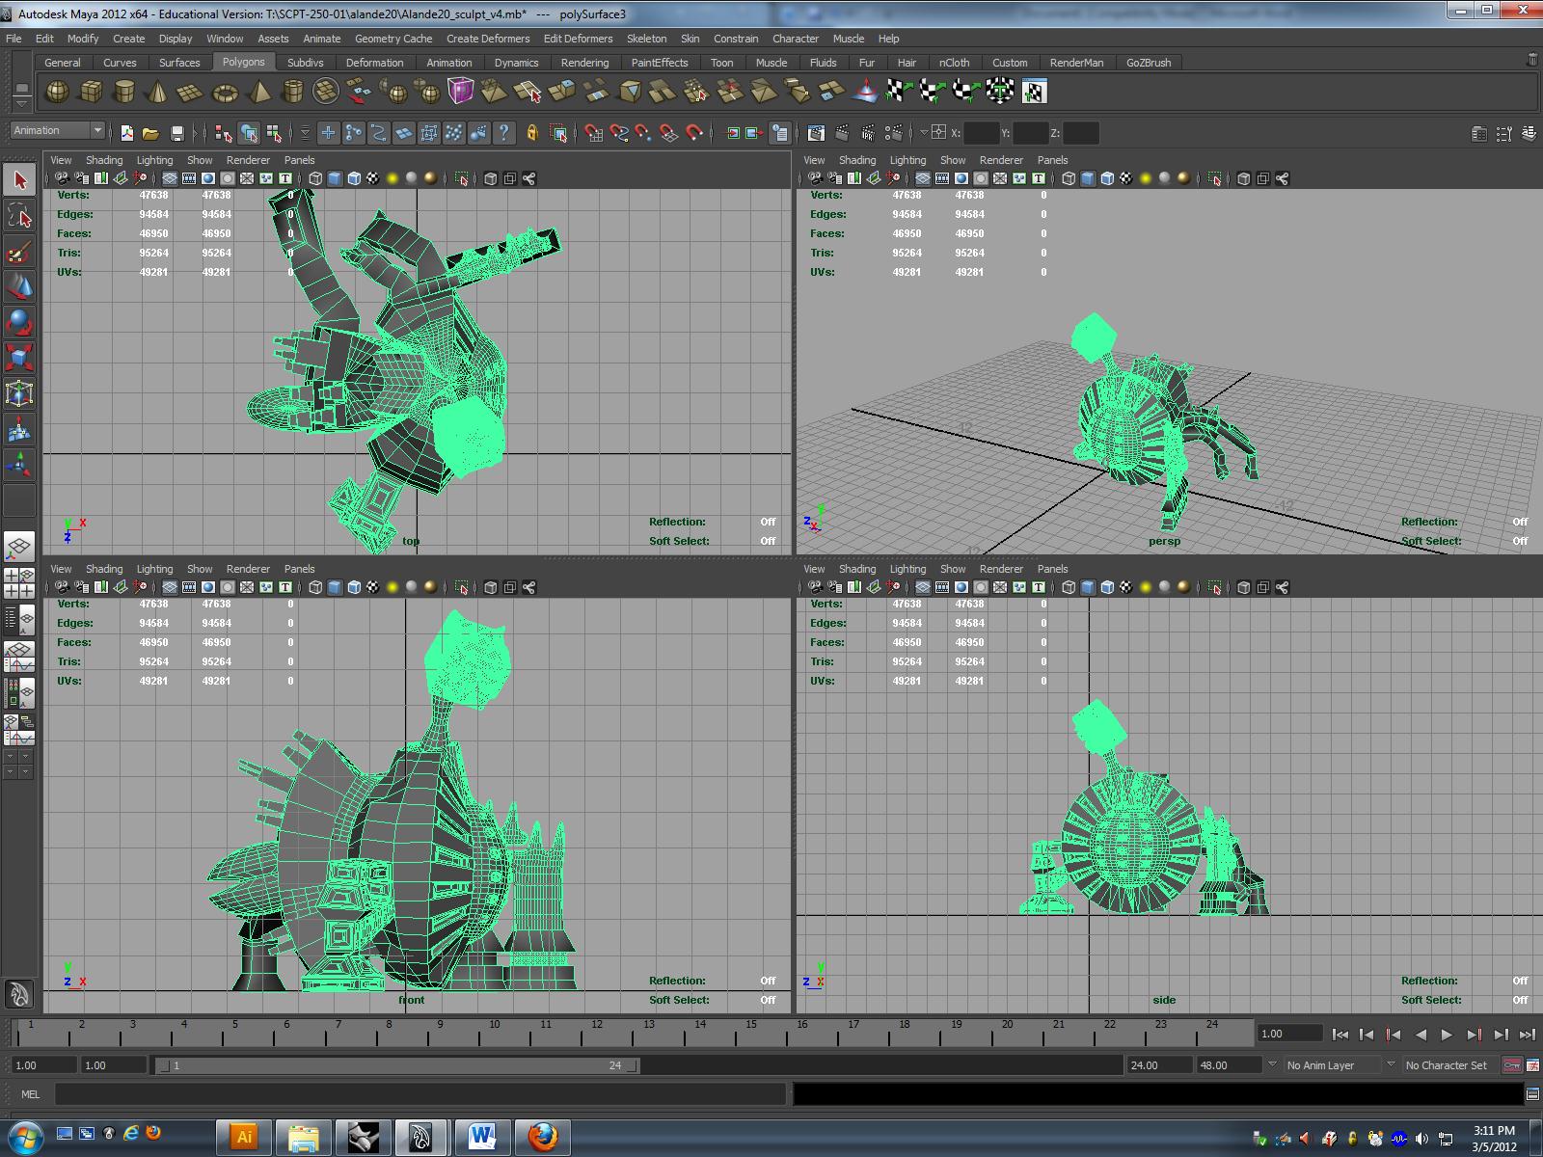Open the No Character Set dropdown
Screen dimensions: 1543x1157
coord(1447,1065)
